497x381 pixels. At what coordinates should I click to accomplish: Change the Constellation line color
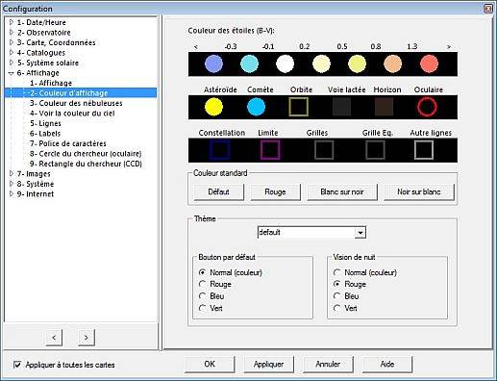[220, 150]
